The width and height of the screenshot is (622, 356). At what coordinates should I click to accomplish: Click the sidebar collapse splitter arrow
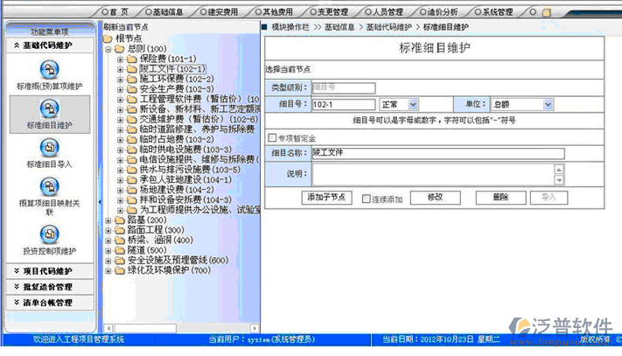coord(100,202)
